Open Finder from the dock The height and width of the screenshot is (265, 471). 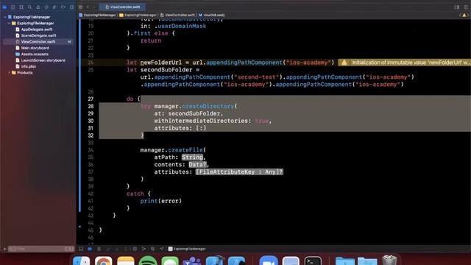pos(81,261)
